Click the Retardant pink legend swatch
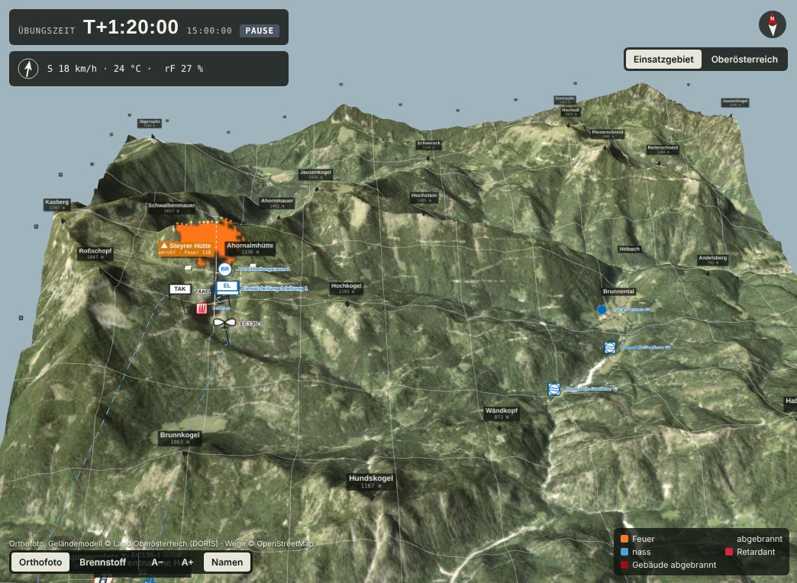Viewport: 797px width, 583px height. 729,552
